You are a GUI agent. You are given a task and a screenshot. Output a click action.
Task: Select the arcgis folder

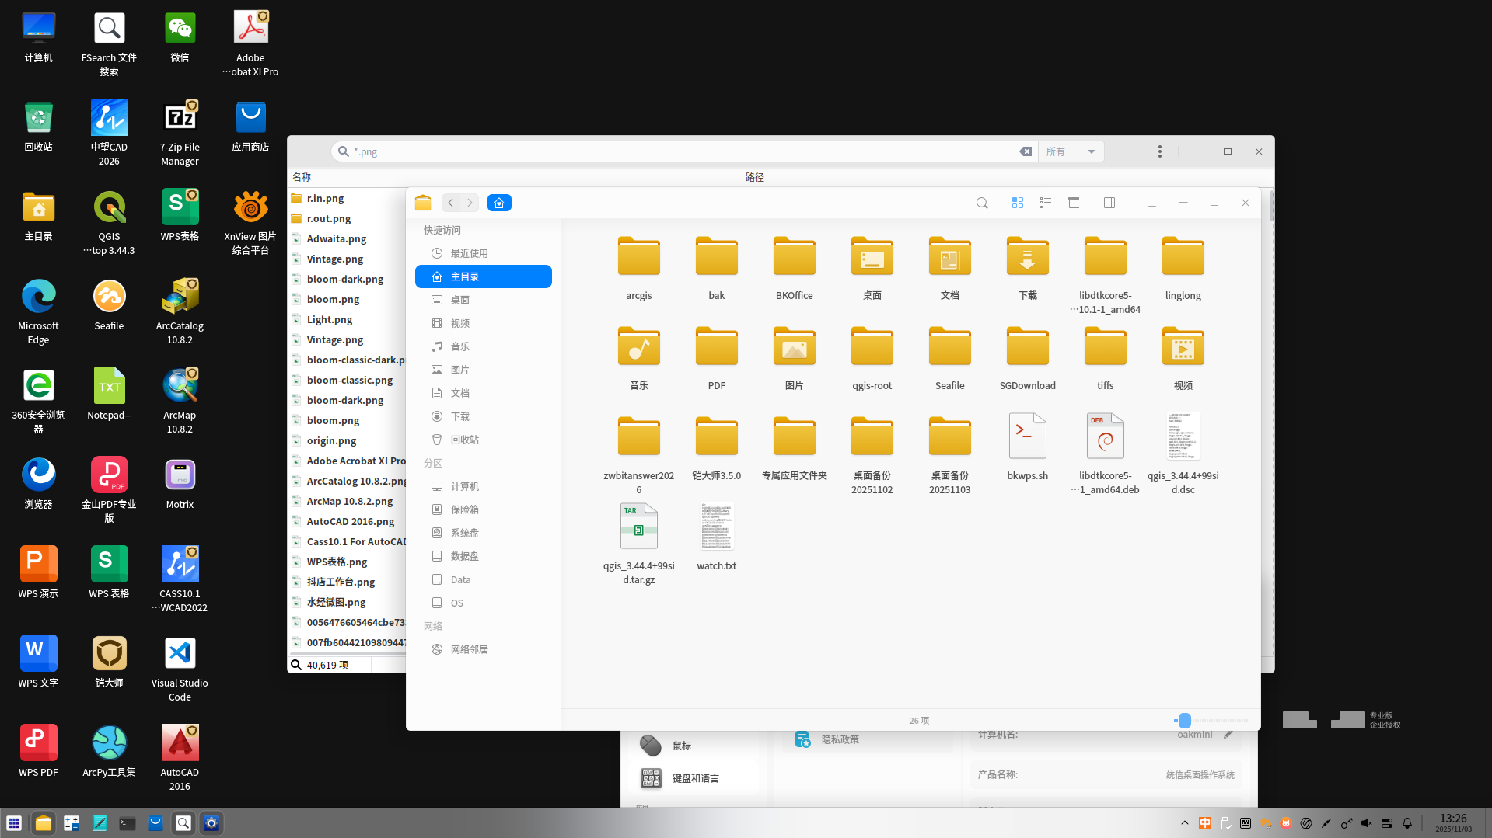[638, 268]
